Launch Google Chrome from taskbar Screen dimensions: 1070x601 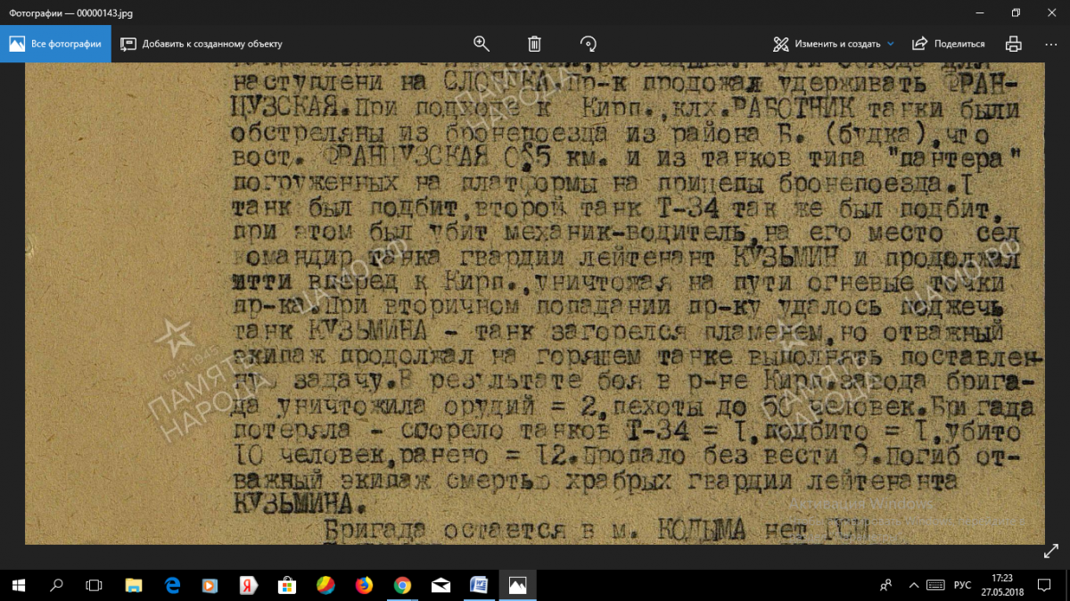tap(402, 585)
